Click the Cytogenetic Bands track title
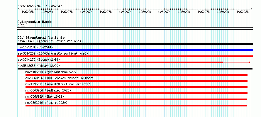This screenshot has height=117, width=261. coord(35,22)
